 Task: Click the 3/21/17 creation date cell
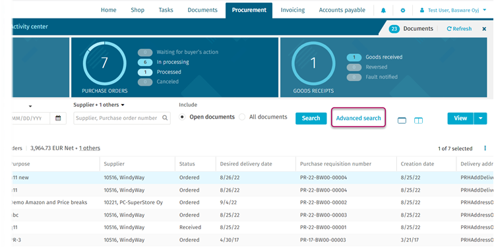tap(410, 240)
